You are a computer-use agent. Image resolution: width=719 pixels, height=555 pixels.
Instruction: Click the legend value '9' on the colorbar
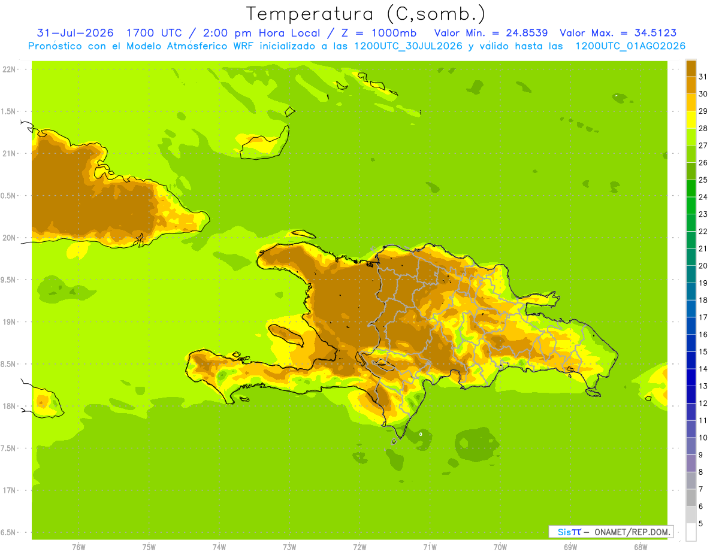700,455
